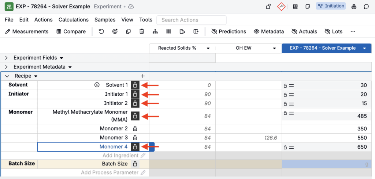
Task: Toggle Predictions visibility
Action: [x=229, y=31]
